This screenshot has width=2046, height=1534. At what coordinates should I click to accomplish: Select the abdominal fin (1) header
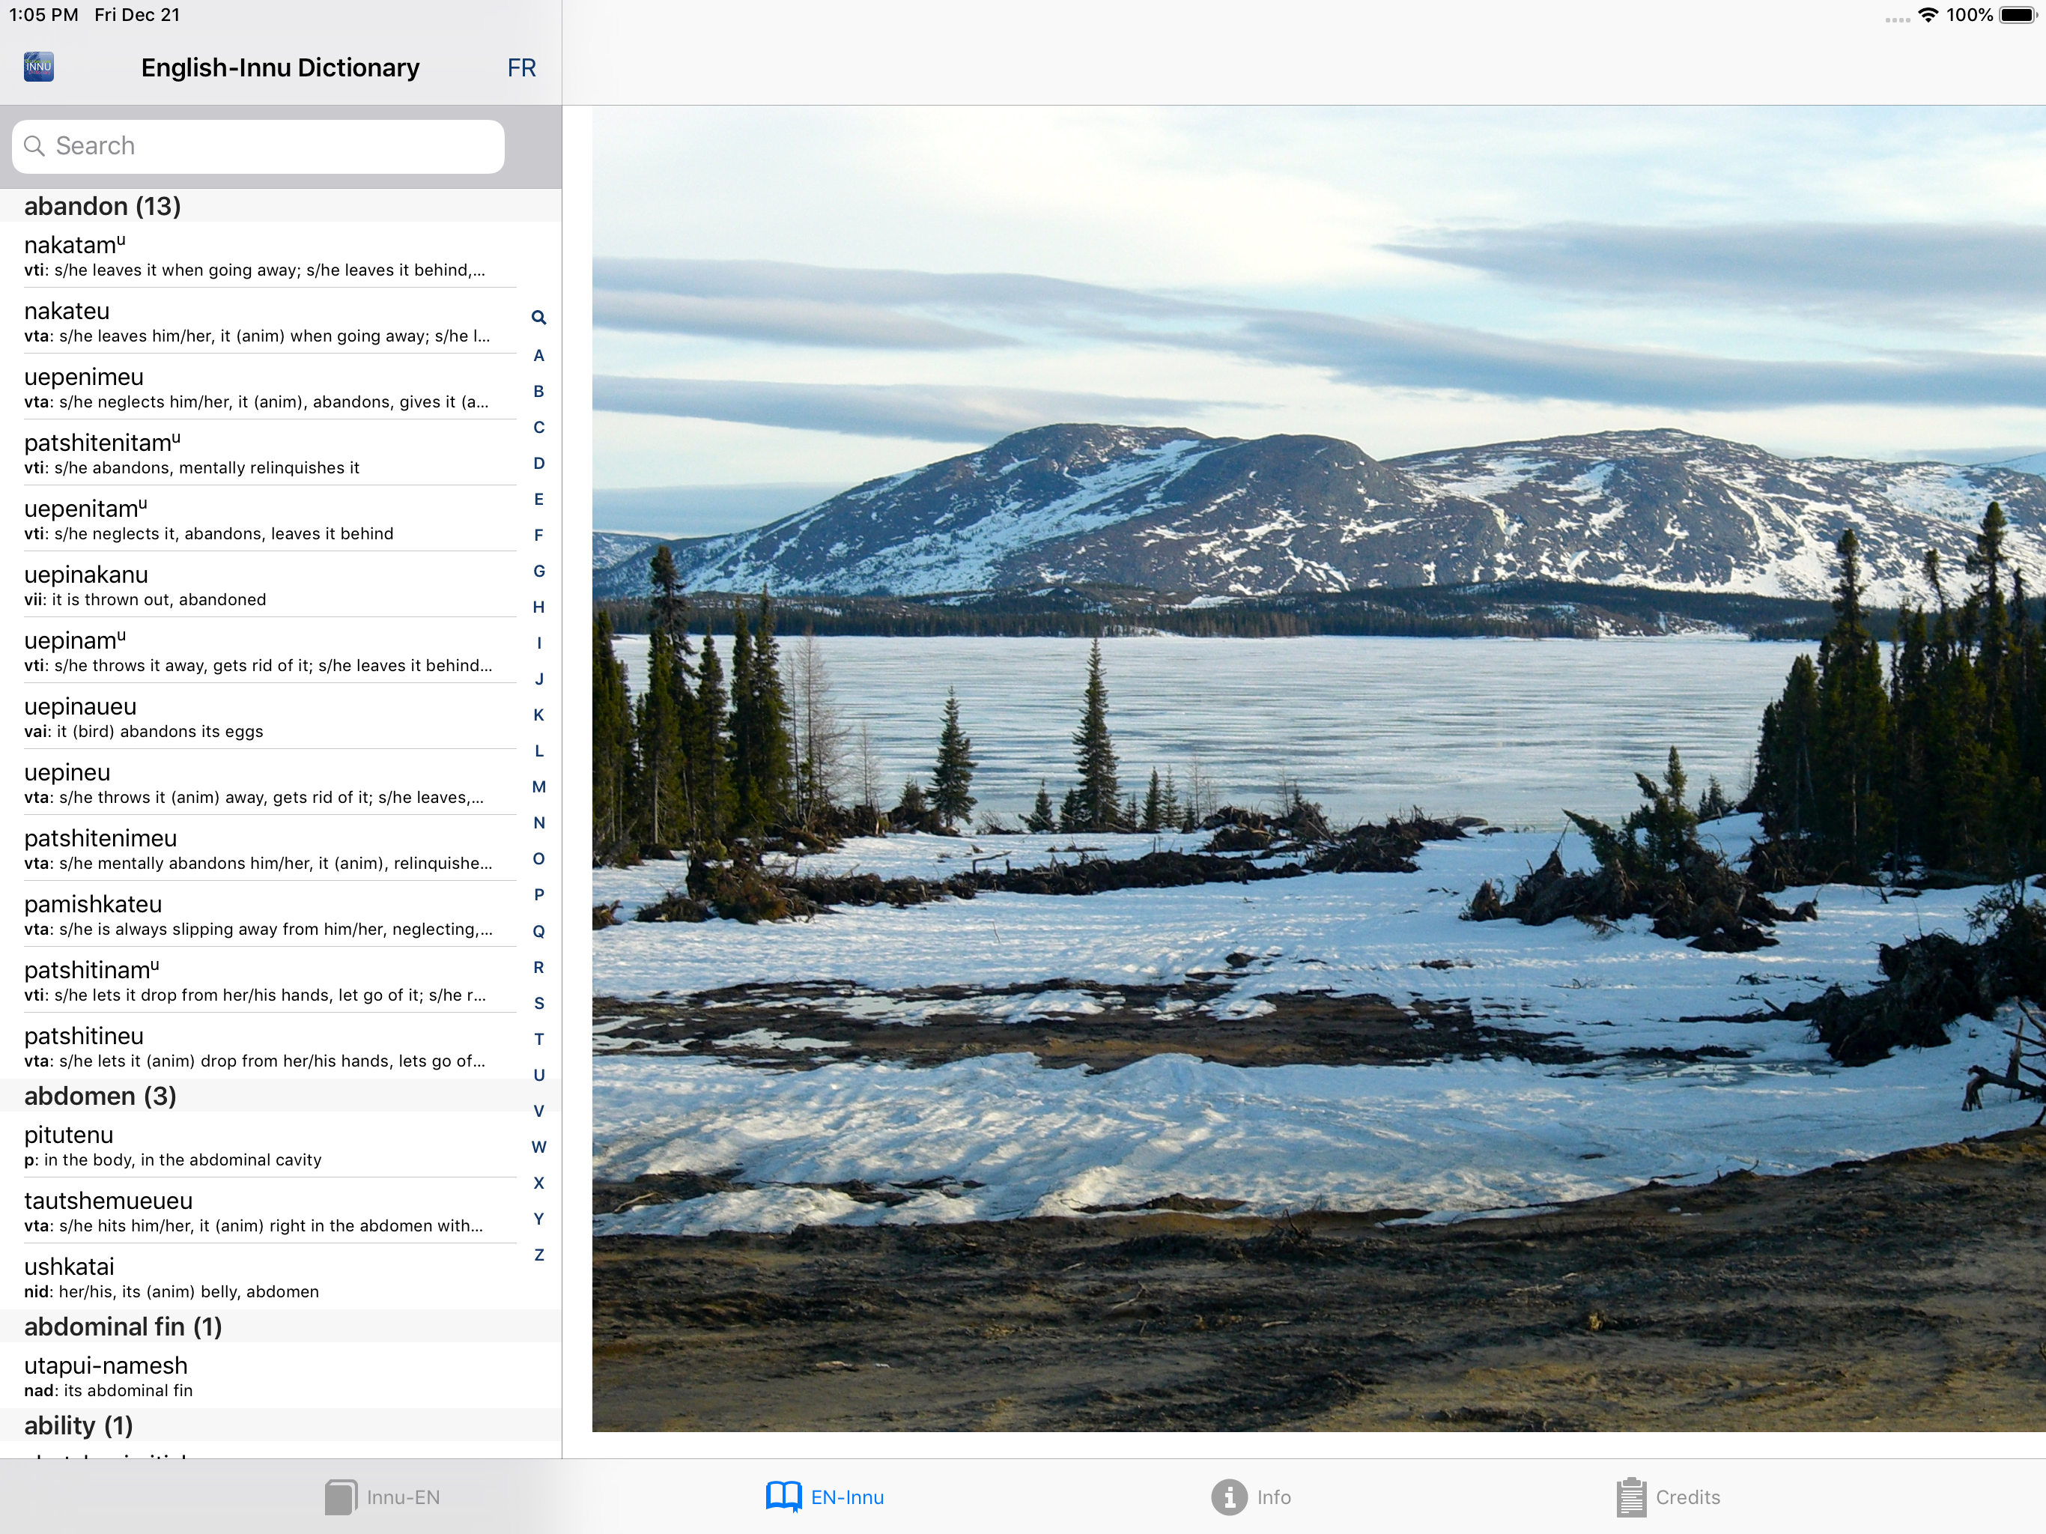[x=123, y=1326]
